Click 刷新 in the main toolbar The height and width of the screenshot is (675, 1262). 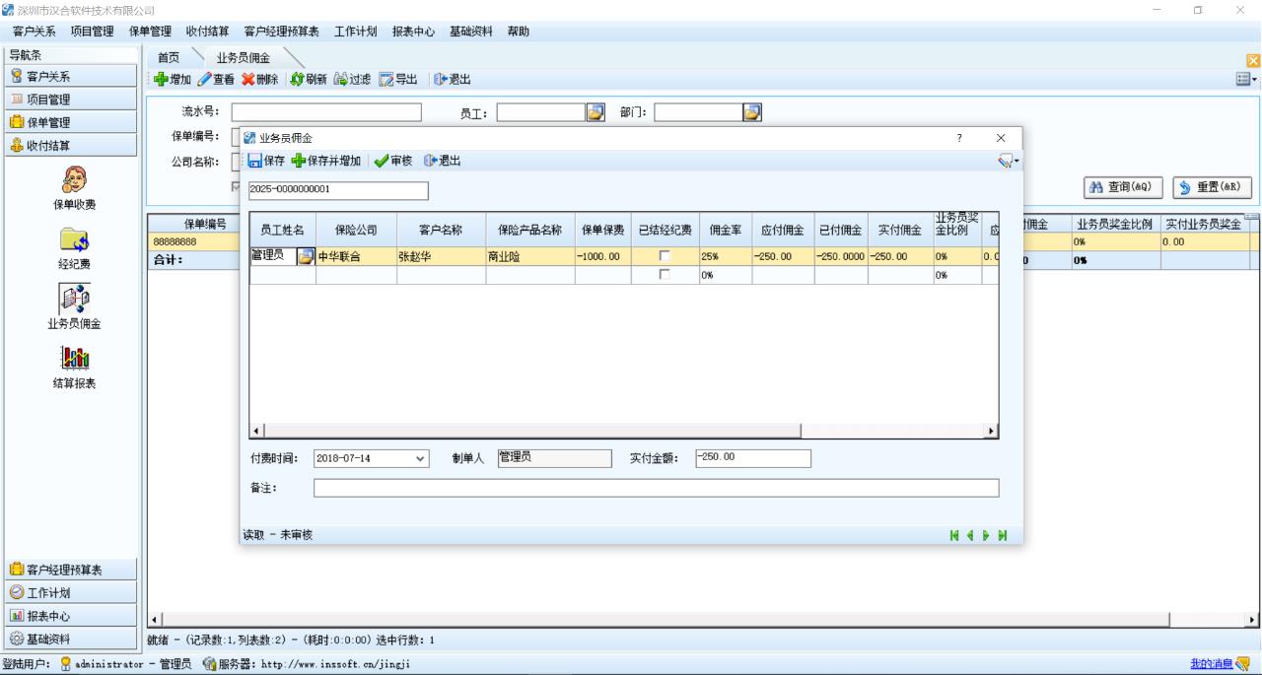(x=308, y=79)
